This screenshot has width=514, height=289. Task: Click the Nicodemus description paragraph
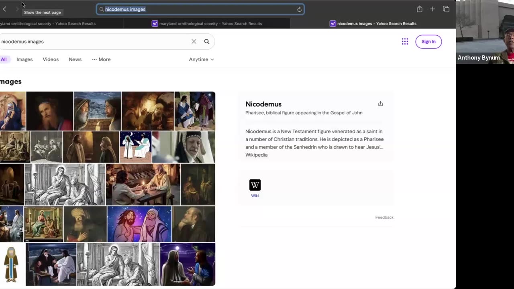click(314, 139)
